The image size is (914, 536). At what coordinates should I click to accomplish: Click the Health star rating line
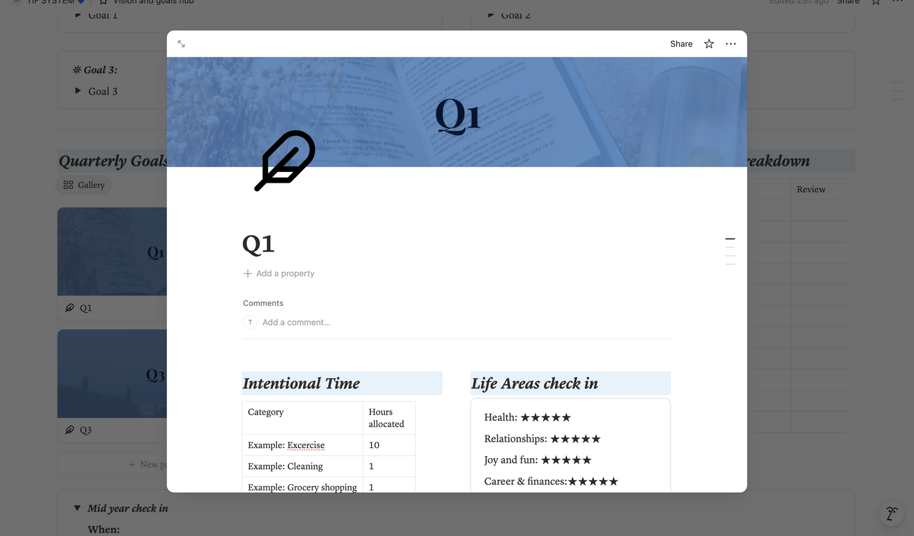tap(527, 417)
